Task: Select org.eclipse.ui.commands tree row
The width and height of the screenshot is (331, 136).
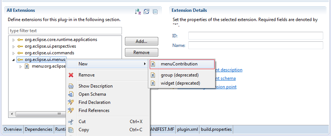Action: pyautogui.click(x=49, y=53)
